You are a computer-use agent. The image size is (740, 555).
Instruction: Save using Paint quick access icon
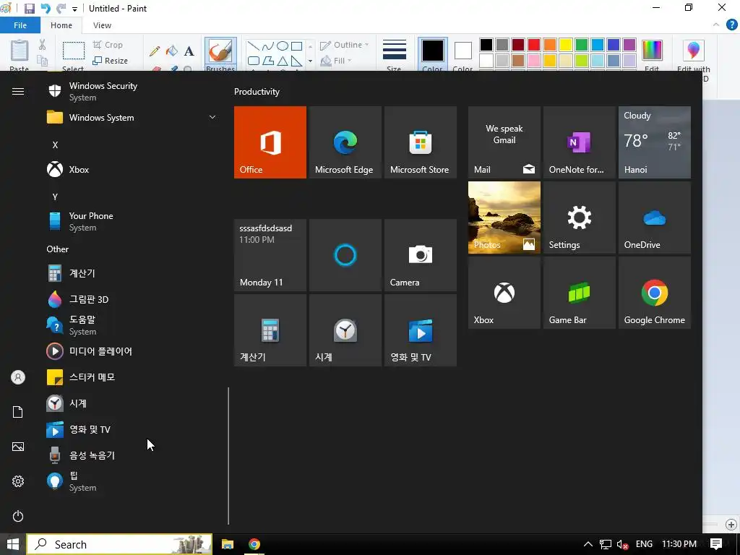[x=29, y=9]
